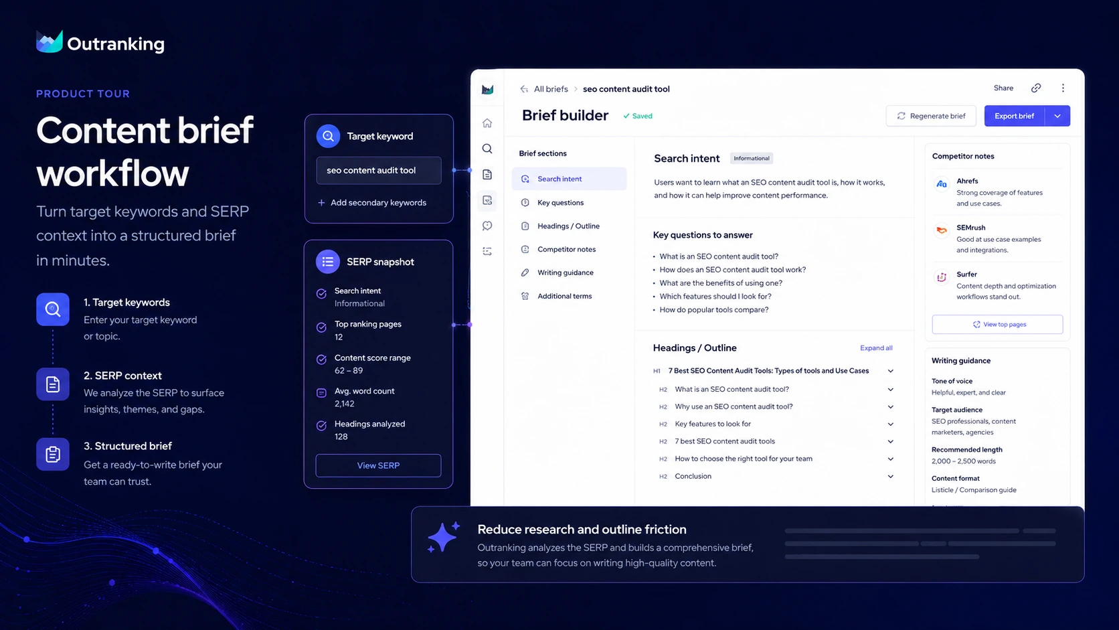
Task: Open the Home icon in sidebar
Action: tap(487, 123)
